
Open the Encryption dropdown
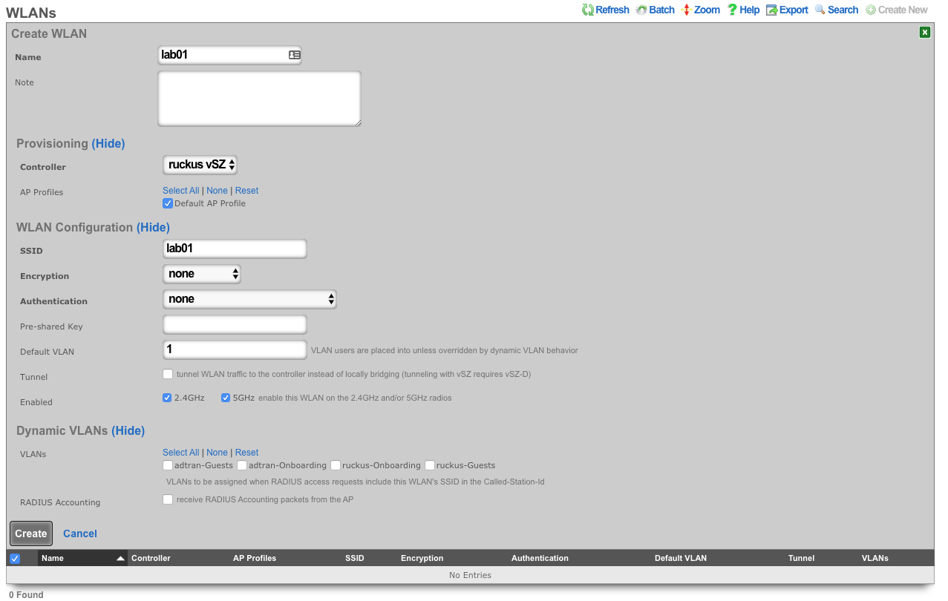[202, 274]
